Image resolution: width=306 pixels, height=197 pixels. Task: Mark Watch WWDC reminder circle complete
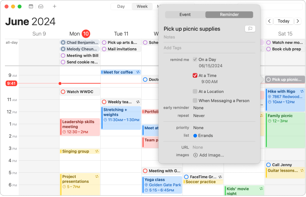tap(63, 92)
